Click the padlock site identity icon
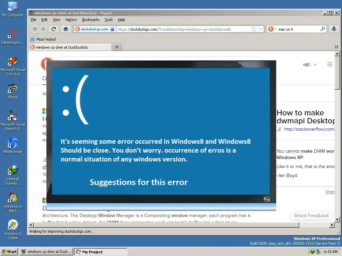Viewport: 342px width, 256px height. coord(113,29)
